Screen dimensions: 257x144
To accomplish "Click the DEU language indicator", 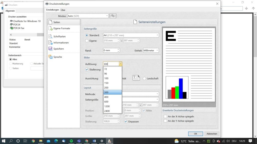I will click(x=234, y=141).
